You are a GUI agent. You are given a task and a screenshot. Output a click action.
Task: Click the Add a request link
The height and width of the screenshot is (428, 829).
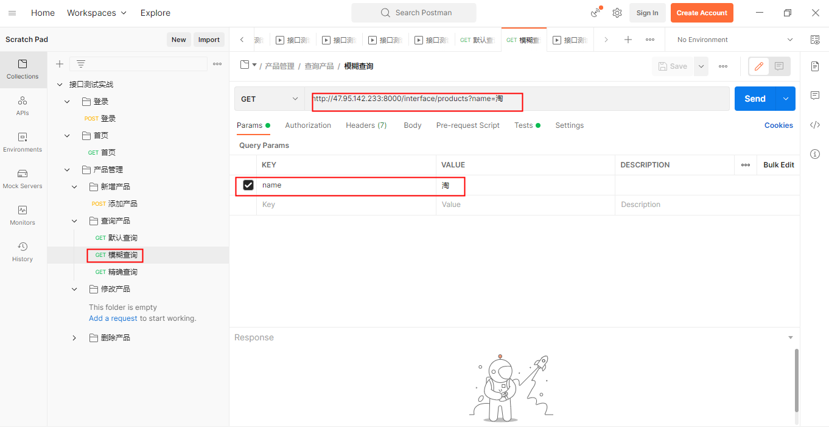click(113, 318)
